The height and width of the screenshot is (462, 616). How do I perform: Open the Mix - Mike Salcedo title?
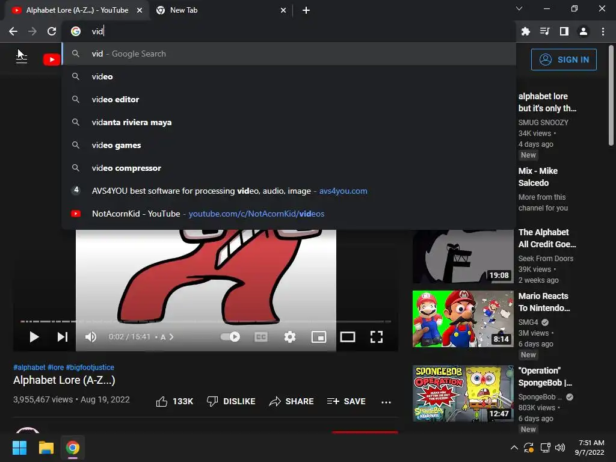click(x=538, y=177)
